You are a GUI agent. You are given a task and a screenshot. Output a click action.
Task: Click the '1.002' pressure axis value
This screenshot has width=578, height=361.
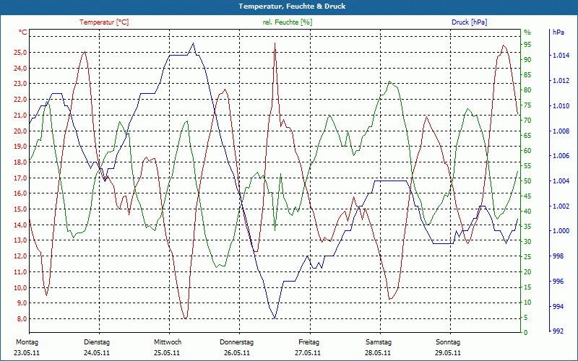click(x=561, y=206)
